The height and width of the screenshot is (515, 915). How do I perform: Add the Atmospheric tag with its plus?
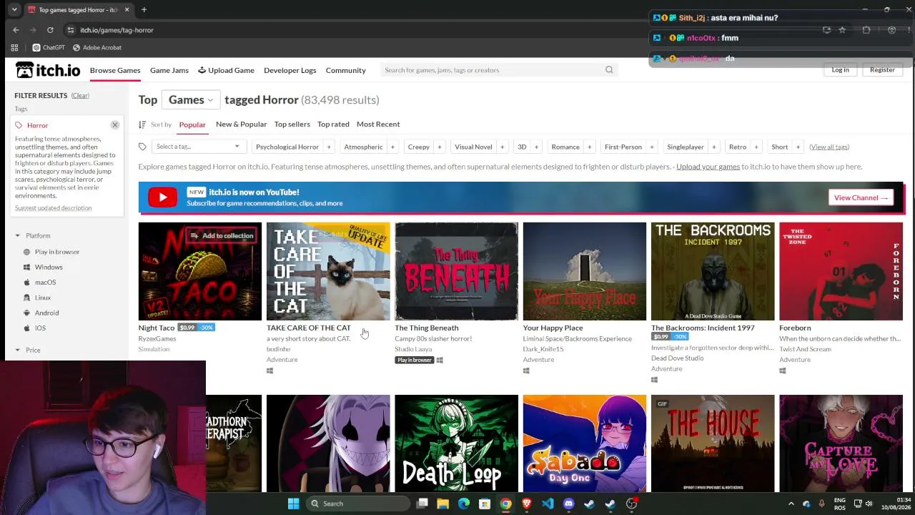(392, 147)
